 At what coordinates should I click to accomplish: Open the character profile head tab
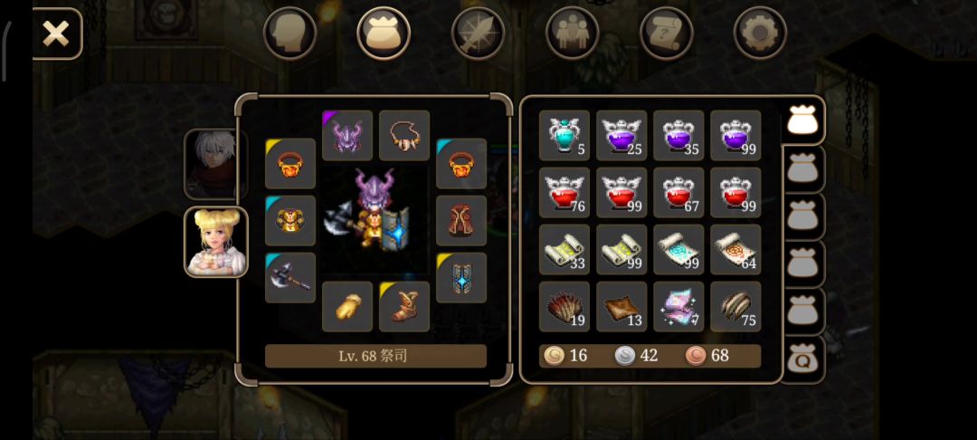click(x=289, y=33)
